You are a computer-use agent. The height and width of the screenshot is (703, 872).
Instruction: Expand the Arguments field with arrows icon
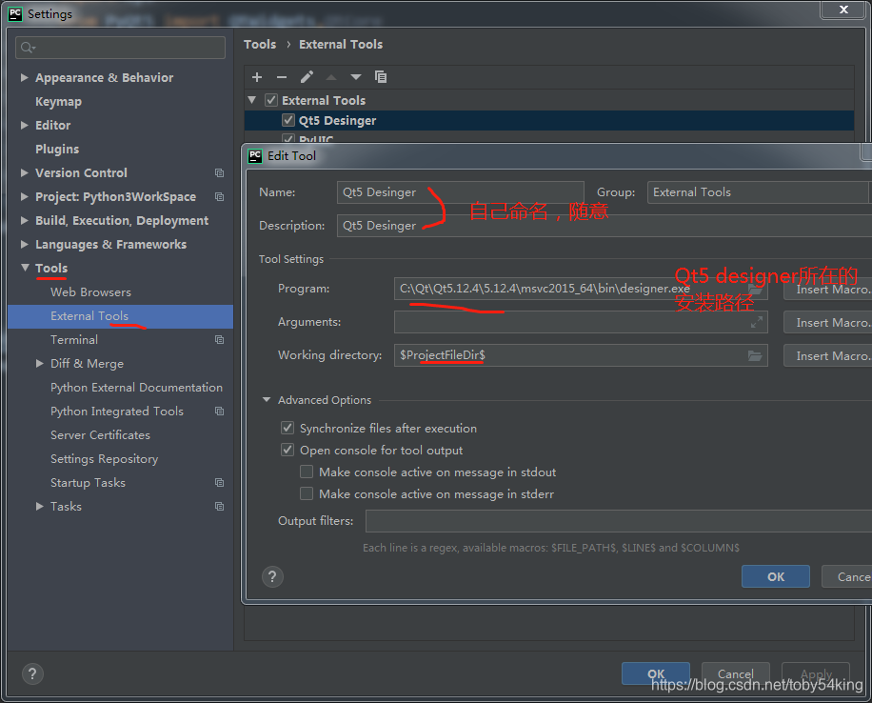coord(756,322)
